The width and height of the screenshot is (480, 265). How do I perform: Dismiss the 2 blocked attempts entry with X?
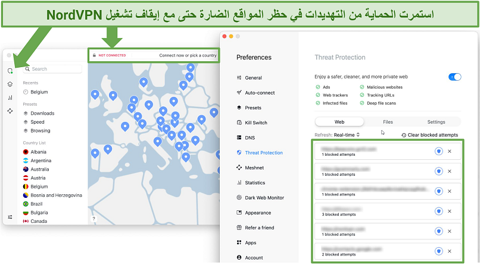point(450,251)
